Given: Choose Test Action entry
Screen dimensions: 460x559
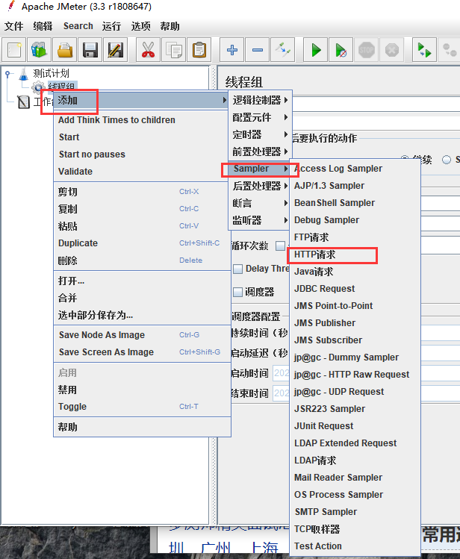Looking at the screenshot, I should click(x=355, y=546).
